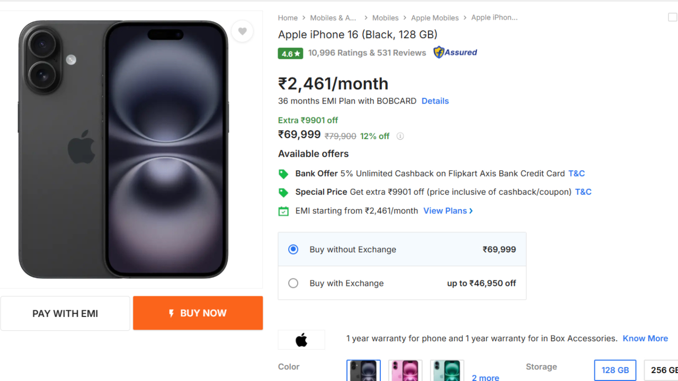This screenshot has width=678, height=381.
Task: Select Buy with Exchange option
Action: point(293,283)
